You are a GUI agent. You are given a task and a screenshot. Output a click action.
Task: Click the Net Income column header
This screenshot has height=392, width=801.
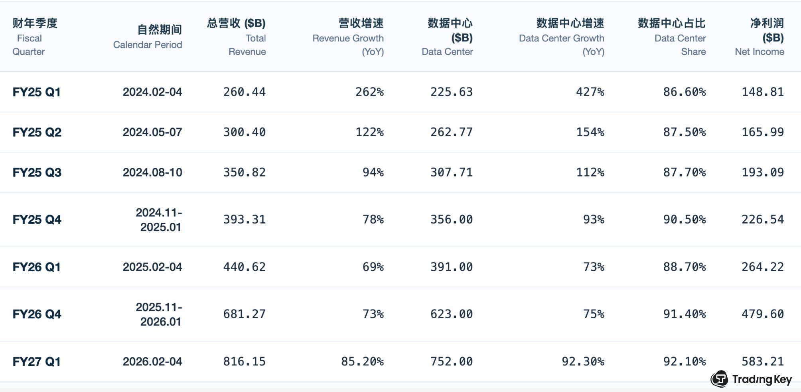760,37
